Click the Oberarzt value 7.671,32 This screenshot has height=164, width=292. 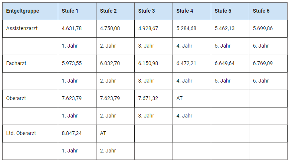148,98
